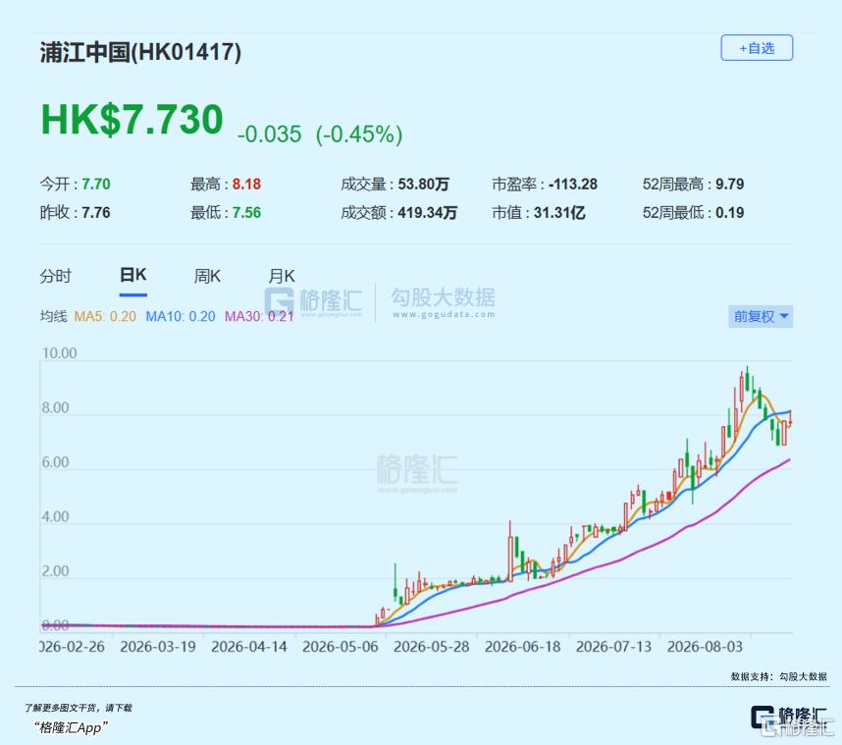Image resolution: width=842 pixels, height=745 pixels.
Task: Switch to 月K monthly chart
Action: 282,276
